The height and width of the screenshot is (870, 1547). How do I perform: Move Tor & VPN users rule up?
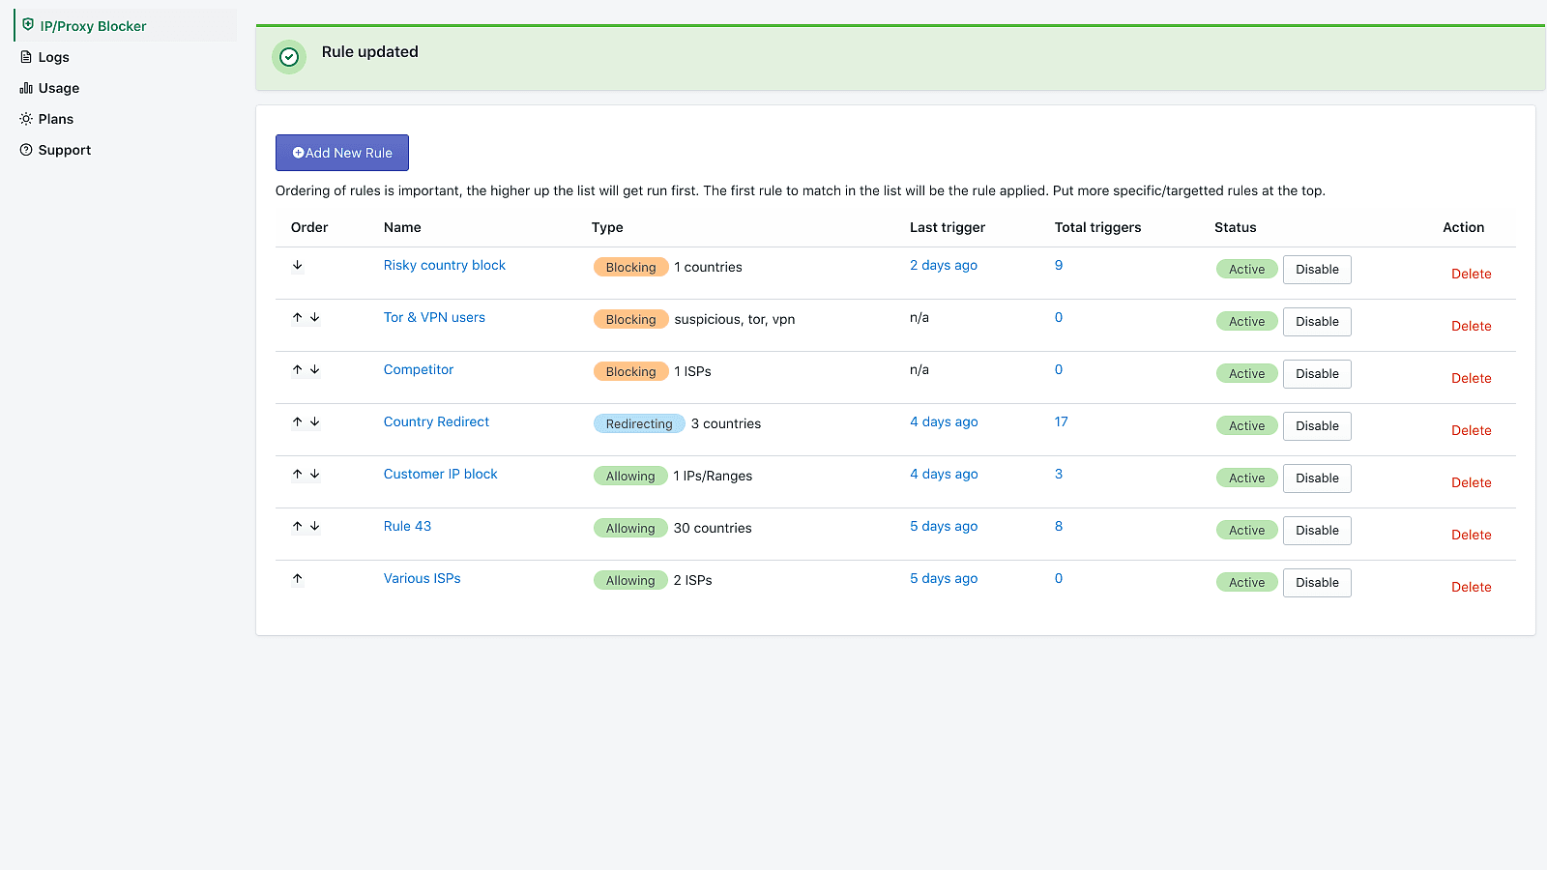tap(298, 318)
